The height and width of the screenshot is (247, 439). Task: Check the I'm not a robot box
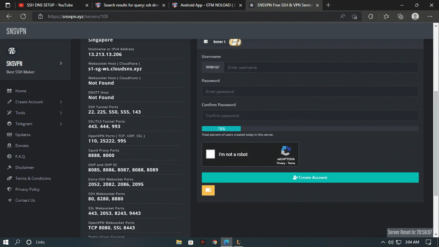pos(211,154)
